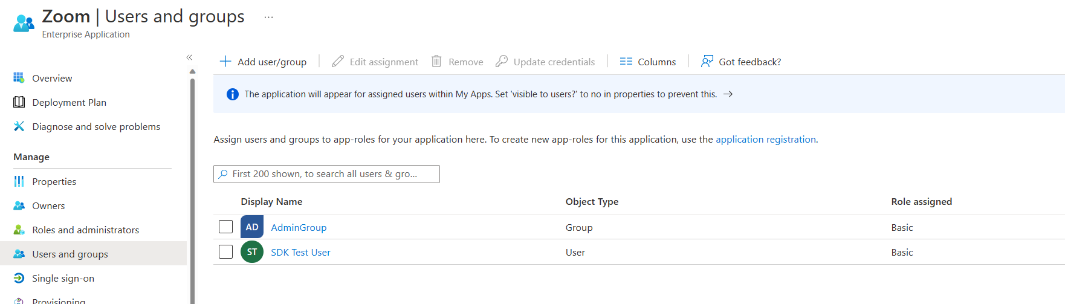Click Basic role for SDK Test User
Viewport: 1065px width, 304px height.
(902, 252)
